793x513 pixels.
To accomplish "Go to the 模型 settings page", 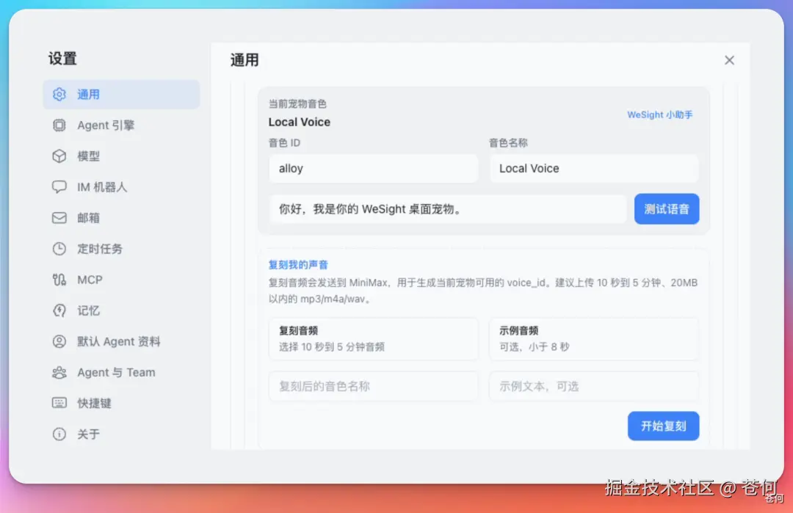I will 88,156.
